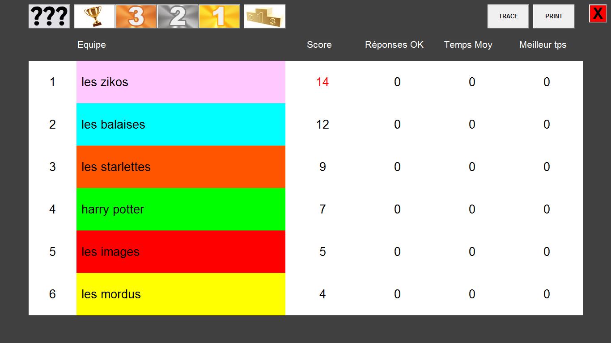
Task: Click the red score 14 value
Action: tap(322, 82)
